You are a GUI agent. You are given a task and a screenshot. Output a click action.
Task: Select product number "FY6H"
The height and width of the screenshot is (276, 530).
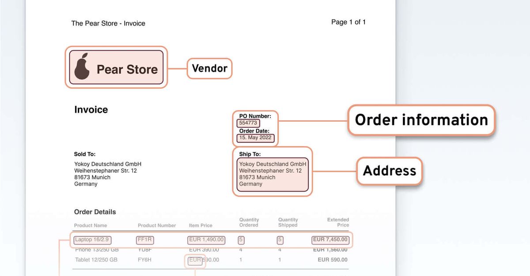144,260
